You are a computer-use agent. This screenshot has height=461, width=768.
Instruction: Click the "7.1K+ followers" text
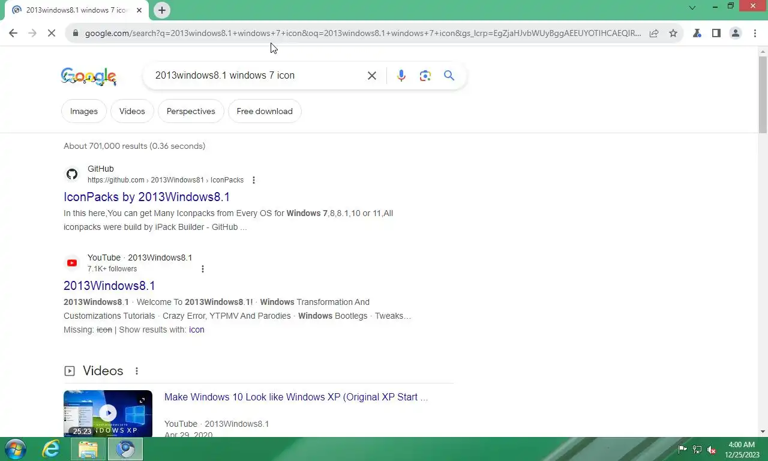[x=112, y=269]
